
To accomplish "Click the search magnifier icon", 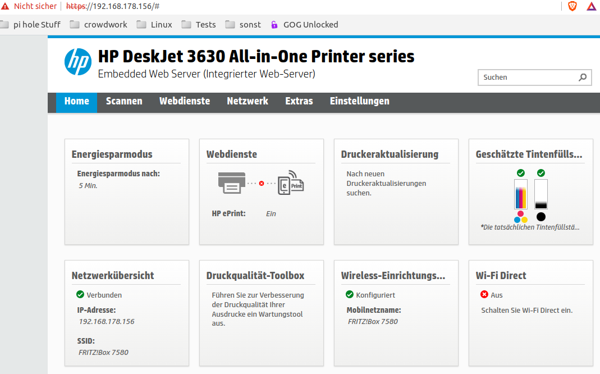I will click(x=583, y=77).
